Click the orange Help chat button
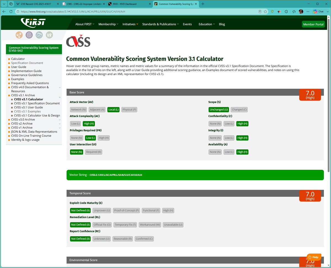 314,257
